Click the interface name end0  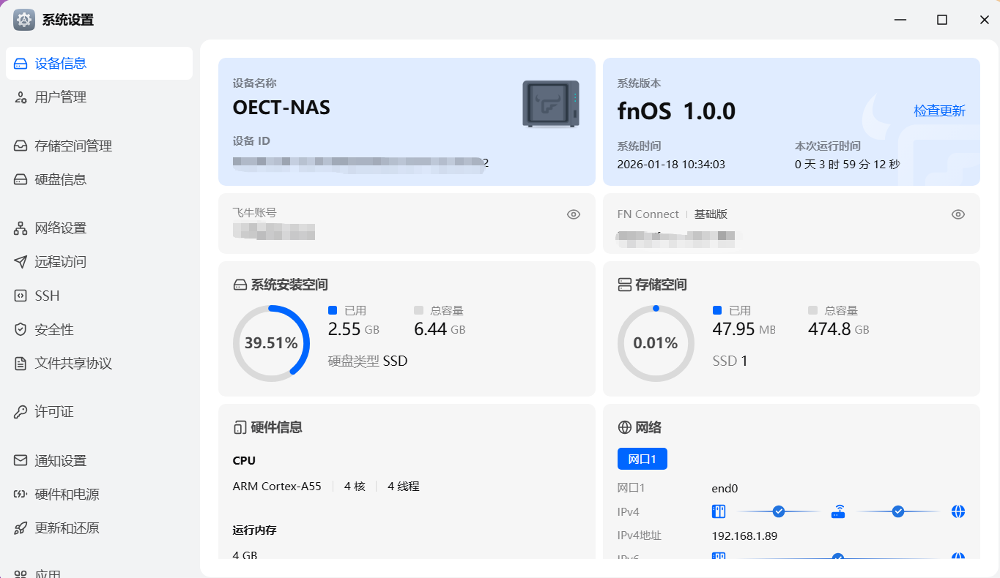tap(725, 488)
